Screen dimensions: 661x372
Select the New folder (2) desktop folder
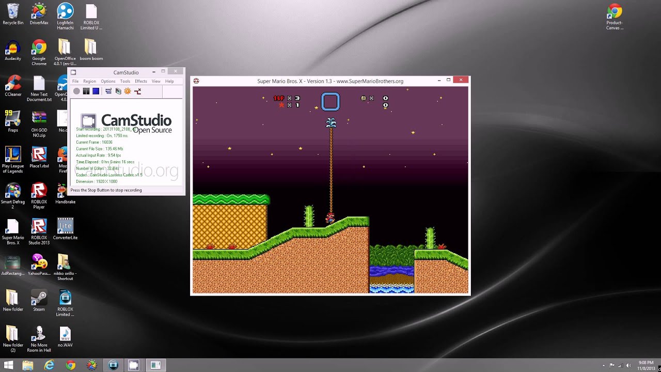[13, 339]
